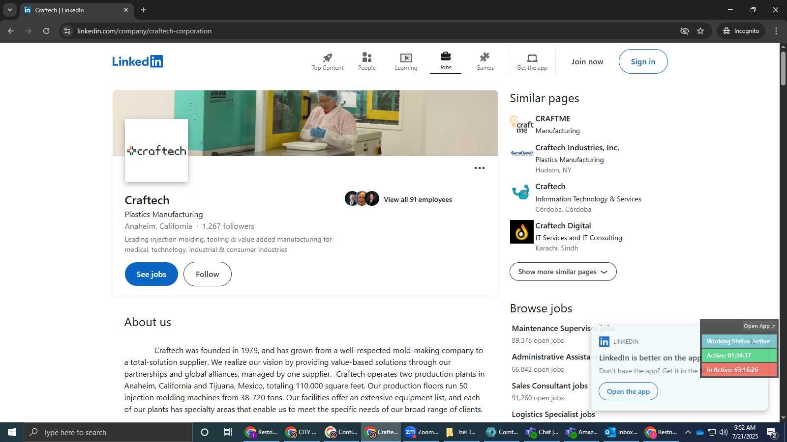Click the Craftech IT octopus logo

[x=521, y=192]
